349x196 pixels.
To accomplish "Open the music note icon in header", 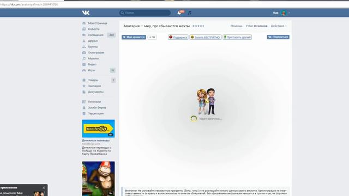I will coord(189,13).
